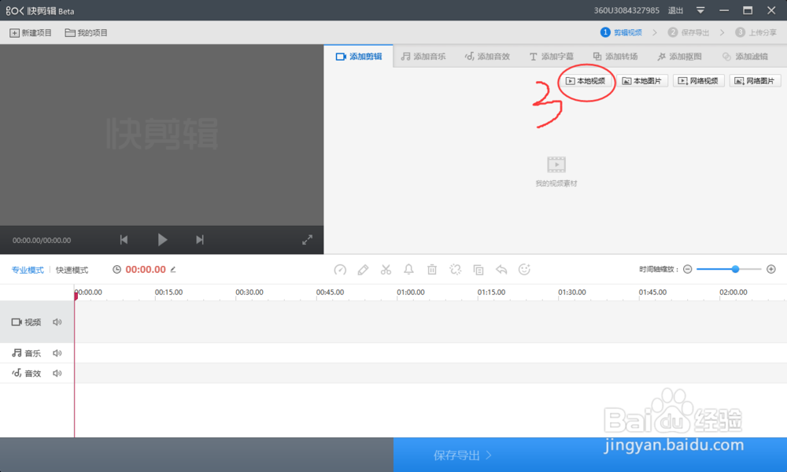The height and width of the screenshot is (472, 787).
Task: Click the 01:30.00 mark on ruler
Action: [x=571, y=292]
